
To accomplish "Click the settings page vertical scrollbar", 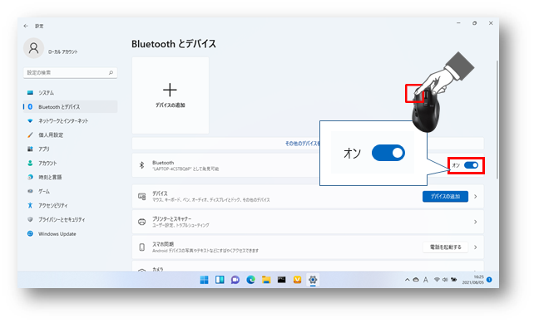I will point(497,120).
